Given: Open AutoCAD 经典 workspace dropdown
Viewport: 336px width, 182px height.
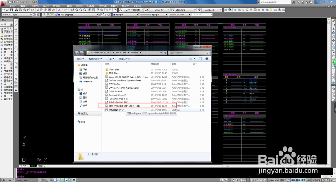Looking at the screenshot, I should pos(17,15).
